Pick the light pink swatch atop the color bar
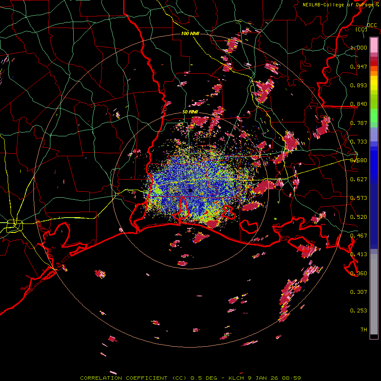 tap(374, 45)
